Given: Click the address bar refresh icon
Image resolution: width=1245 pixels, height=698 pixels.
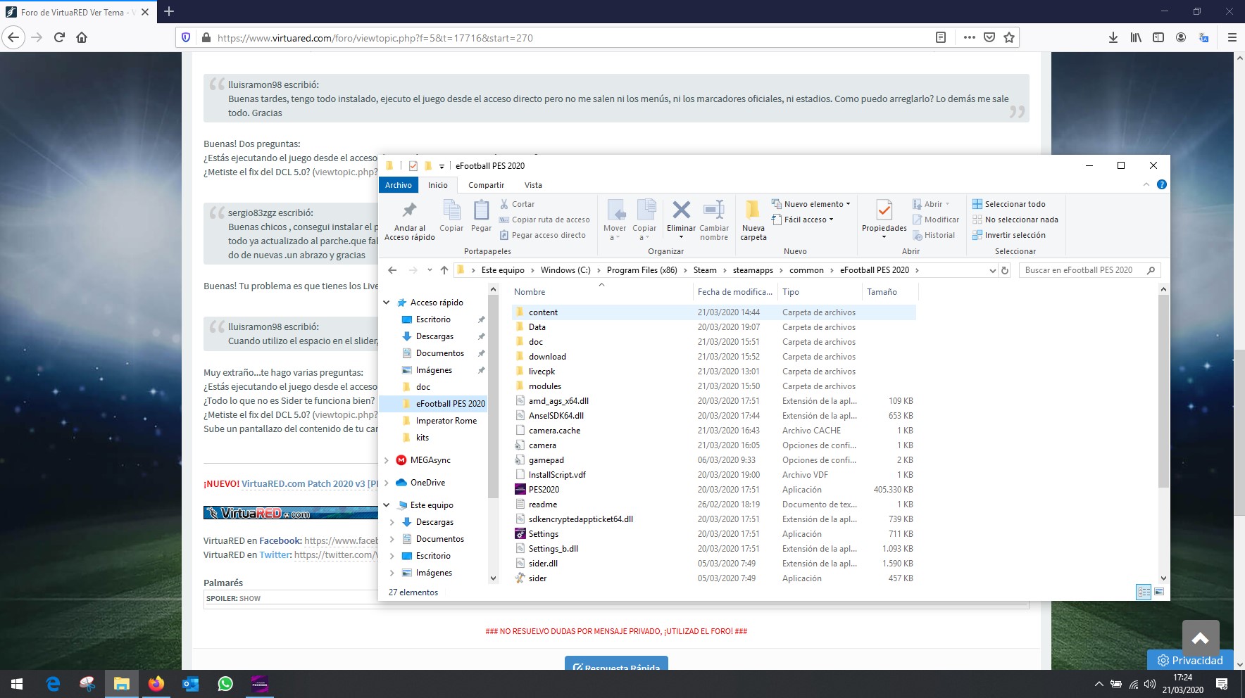Looking at the screenshot, I should pos(1005,270).
